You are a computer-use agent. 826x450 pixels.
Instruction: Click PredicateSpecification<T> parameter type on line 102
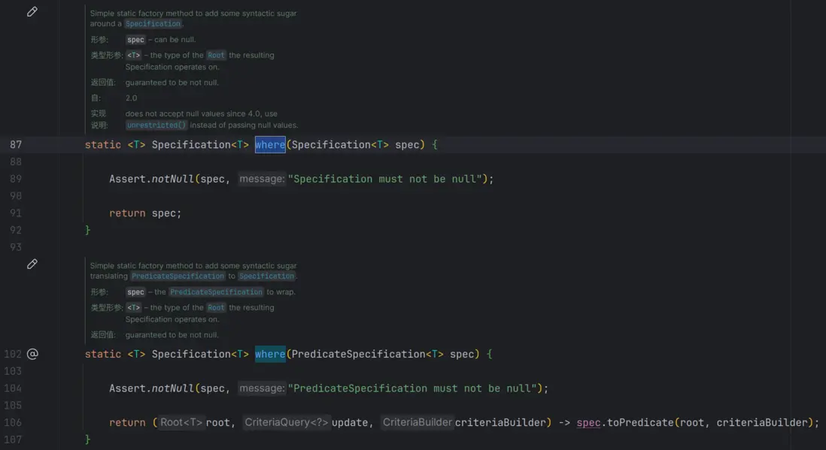[x=367, y=354]
